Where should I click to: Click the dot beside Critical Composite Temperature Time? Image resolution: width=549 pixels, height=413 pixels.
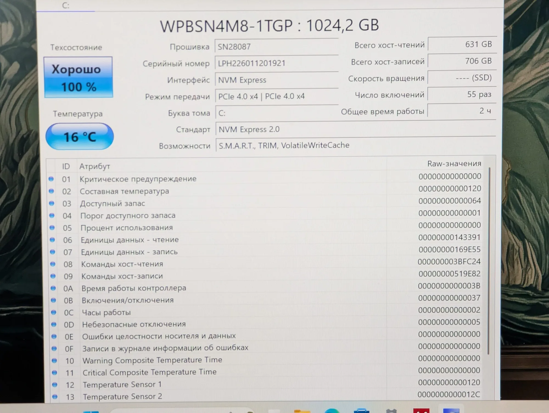coord(55,373)
